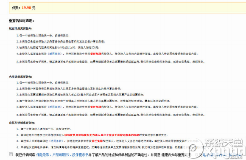This screenshot has height=160, width=246.
Task: Open 适用条款 link in the 航空计划 section
Action: tap(55, 54)
